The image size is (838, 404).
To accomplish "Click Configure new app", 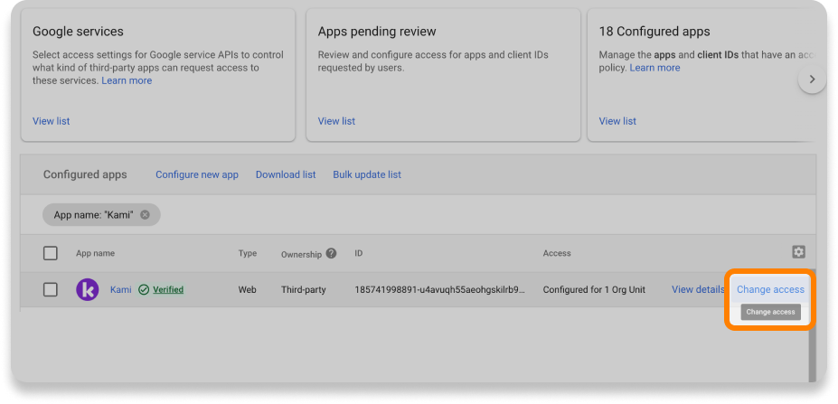I will [197, 174].
